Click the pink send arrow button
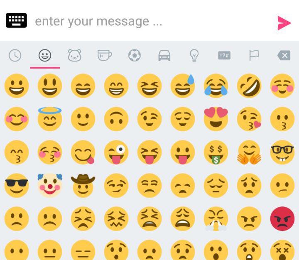This screenshot has width=299, height=260. (284, 23)
